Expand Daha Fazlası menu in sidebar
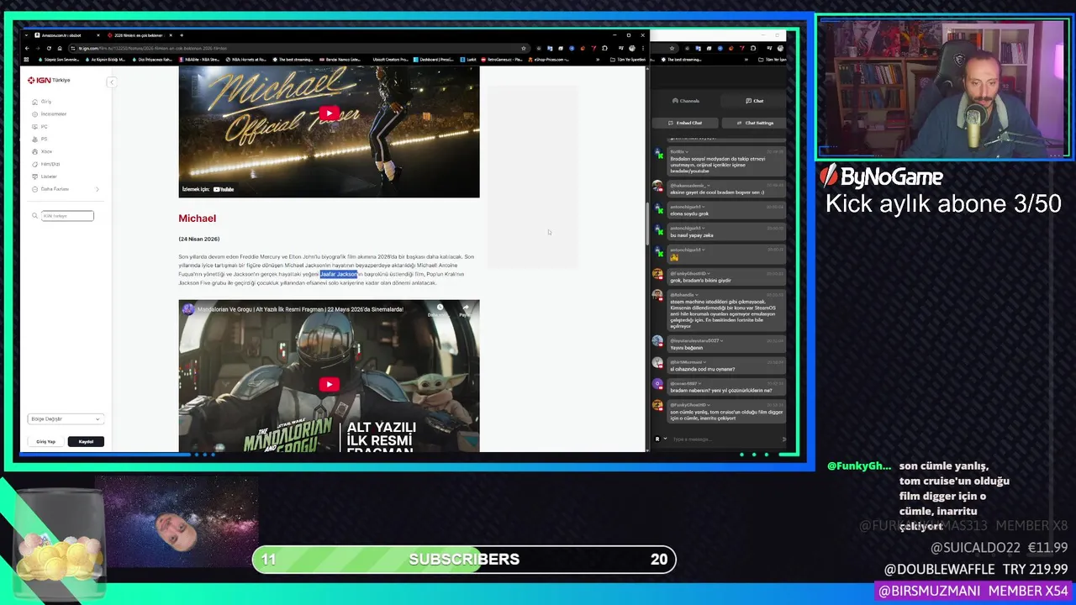This screenshot has width=1076, height=605. 66,189
